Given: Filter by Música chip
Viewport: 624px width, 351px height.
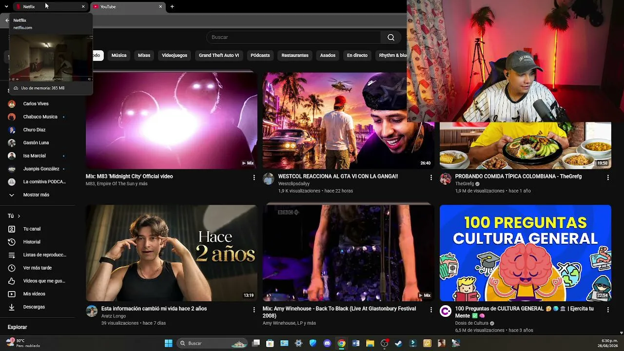Looking at the screenshot, I should pos(119,56).
